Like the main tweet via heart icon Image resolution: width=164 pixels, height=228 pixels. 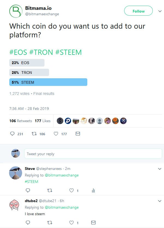(56, 134)
